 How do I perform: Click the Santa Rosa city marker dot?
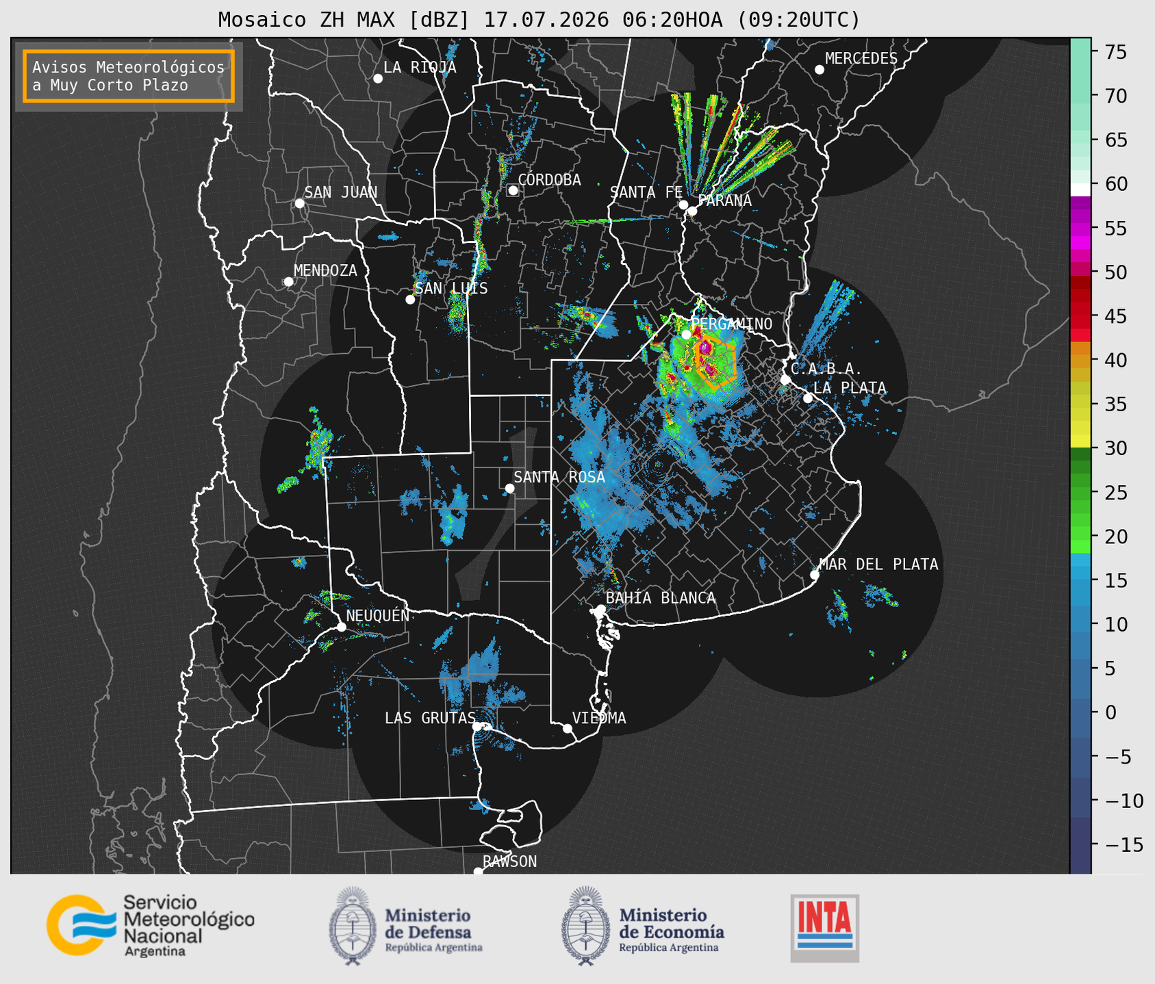point(509,488)
